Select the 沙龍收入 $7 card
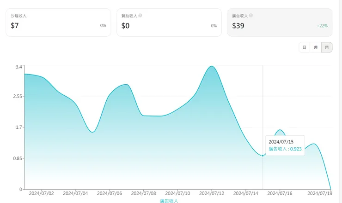 click(x=58, y=22)
